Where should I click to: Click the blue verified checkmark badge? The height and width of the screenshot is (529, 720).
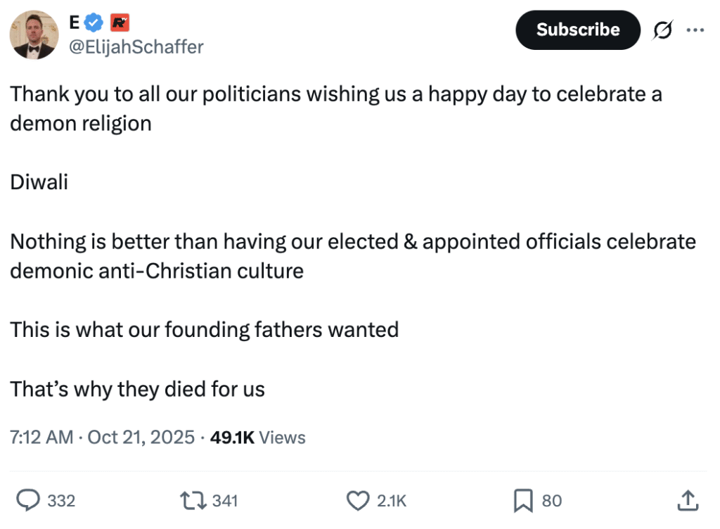tap(94, 24)
